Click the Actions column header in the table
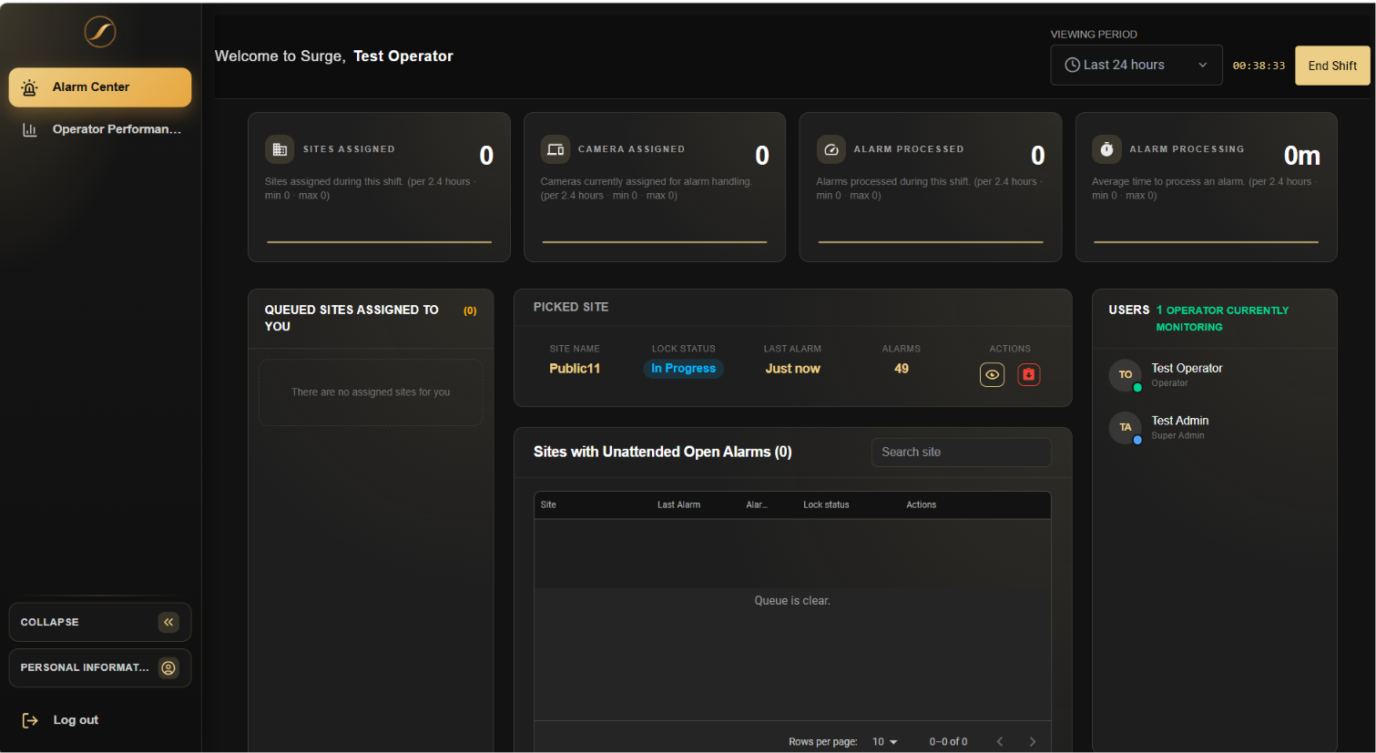This screenshot has height=753, width=1376. (x=921, y=504)
